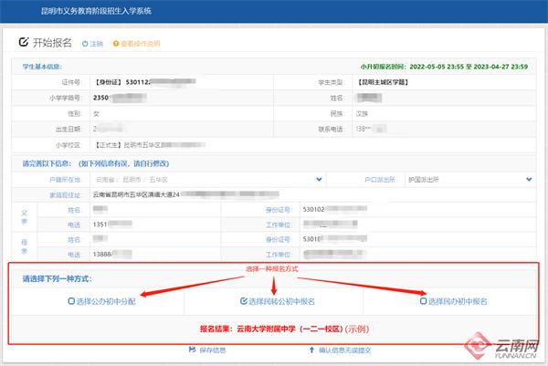Click the save flag icon
This screenshot has width=548, height=366.
pyautogui.click(x=192, y=350)
